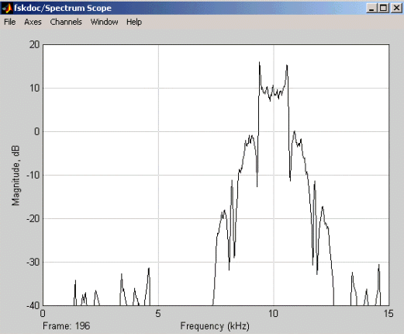Open the Window menu
The image size is (404, 334).
[104, 22]
